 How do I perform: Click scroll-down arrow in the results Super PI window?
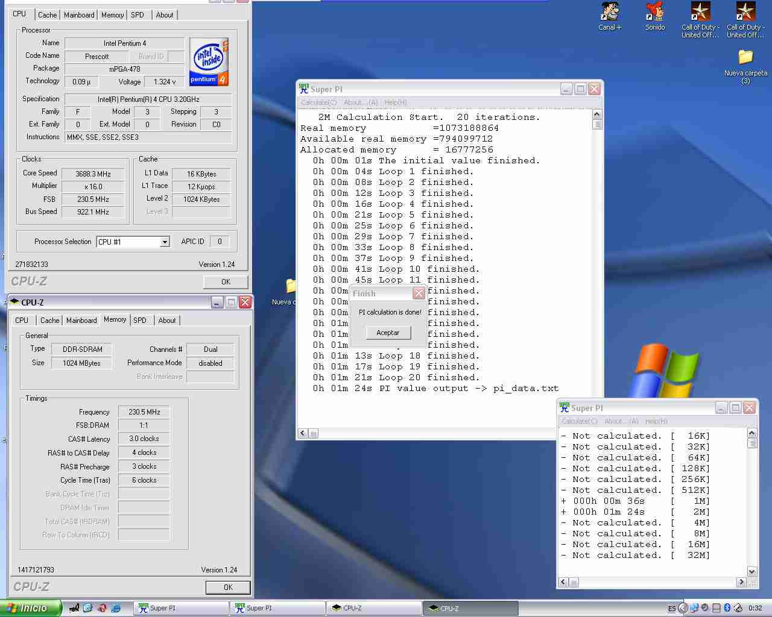pos(751,571)
